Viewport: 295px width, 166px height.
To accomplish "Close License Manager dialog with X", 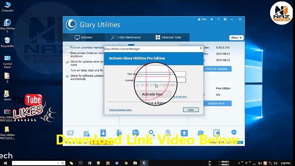I will point(201,48).
